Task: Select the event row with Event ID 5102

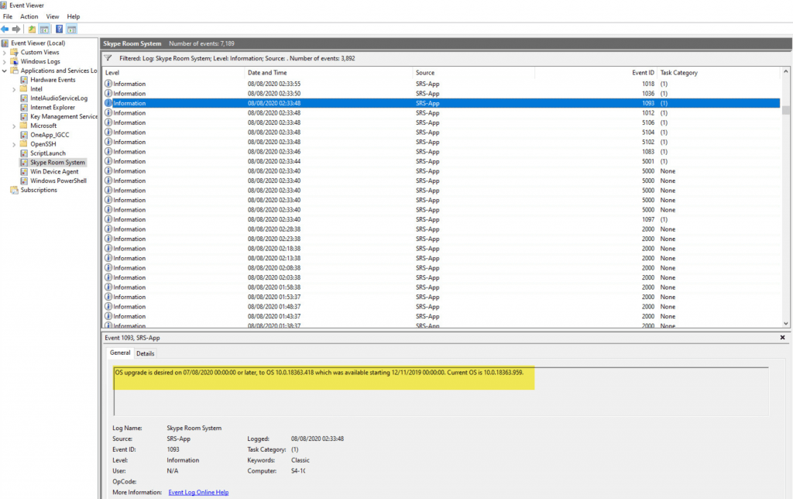Action: click(441, 142)
